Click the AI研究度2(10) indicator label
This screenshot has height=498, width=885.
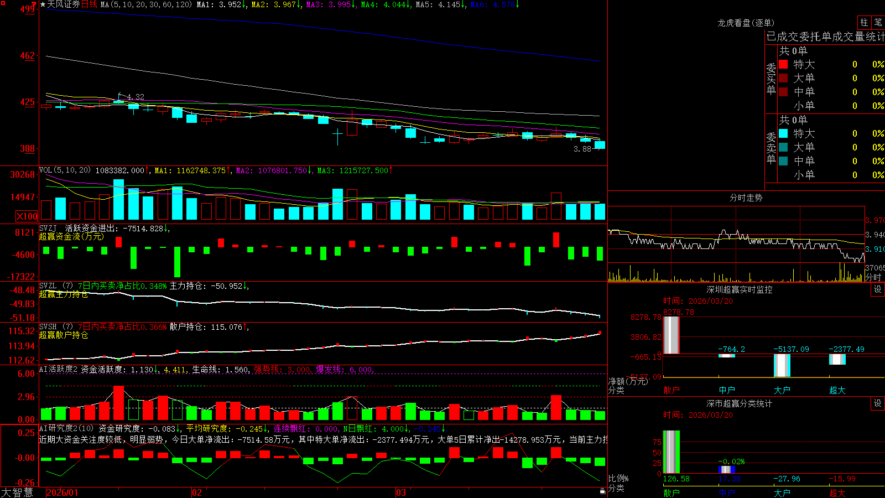(66, 428)
